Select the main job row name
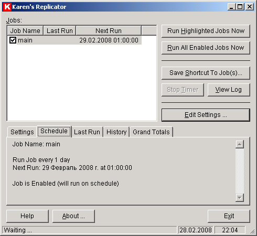 pos(25,40)
